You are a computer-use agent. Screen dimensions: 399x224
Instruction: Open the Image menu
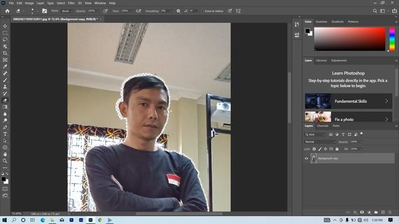coord(29,3)
